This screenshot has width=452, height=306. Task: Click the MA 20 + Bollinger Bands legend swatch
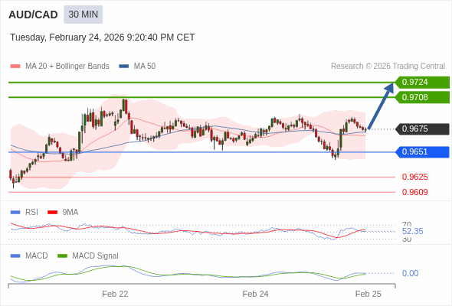pyautogui.click(x=15, y=67)
